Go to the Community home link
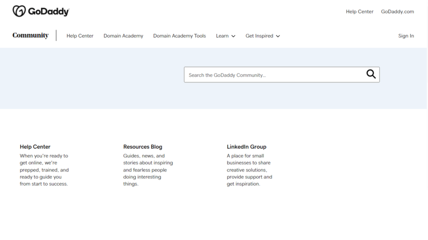The image size is (428, 240). [x=30, y=35]
